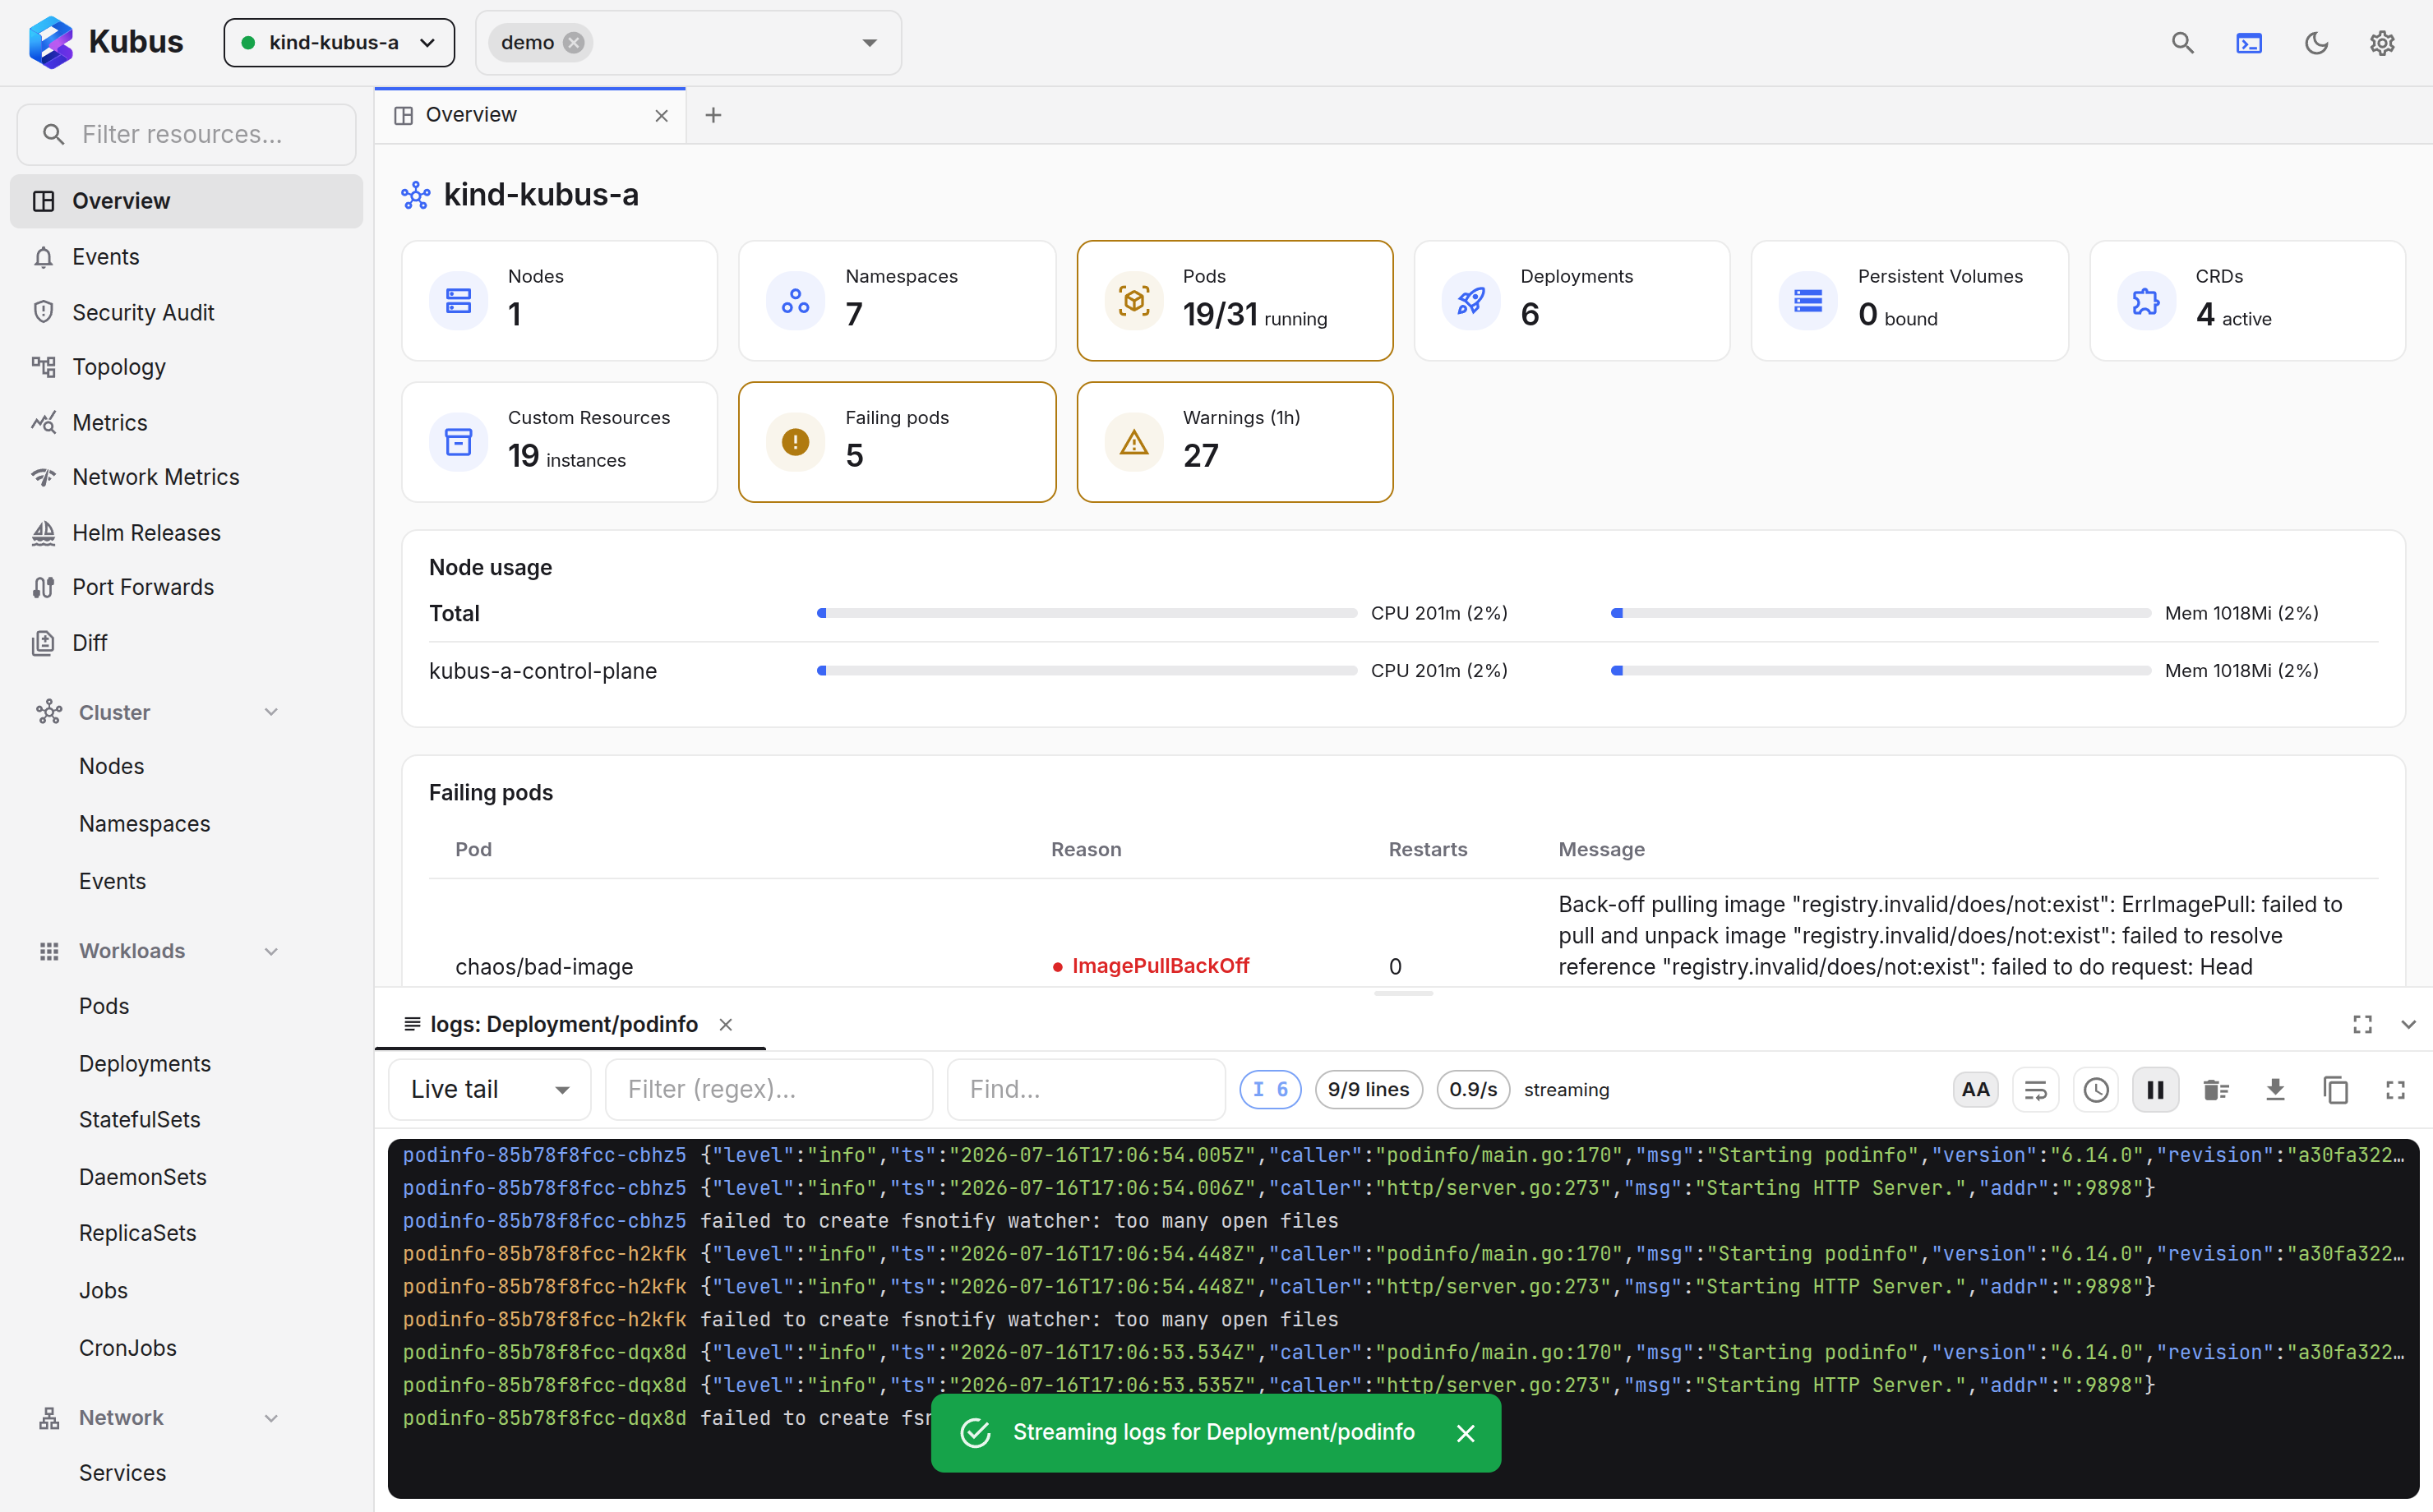
Task: Open settings gear icon
Action: click(2382, 43)
